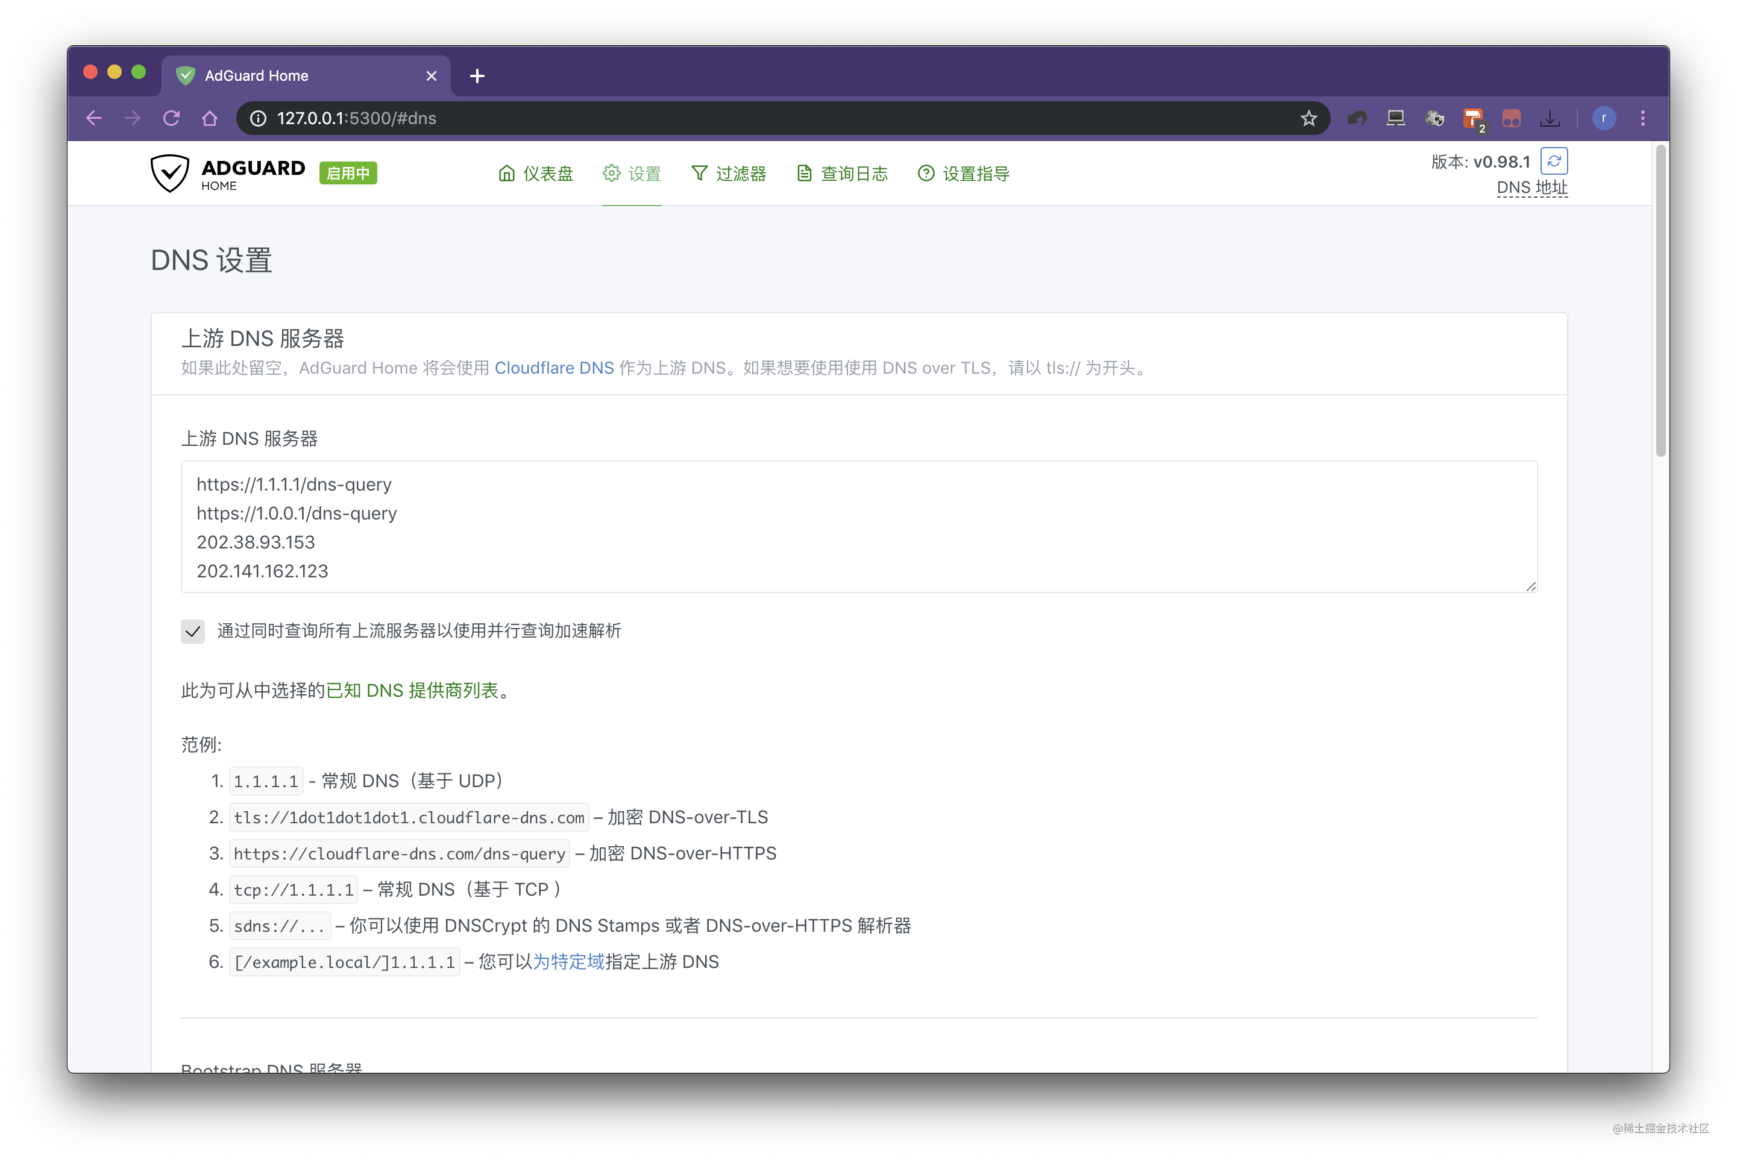The image size is (1737, 1162).
Task: Open the user profile avatar
Action: 1604,119
